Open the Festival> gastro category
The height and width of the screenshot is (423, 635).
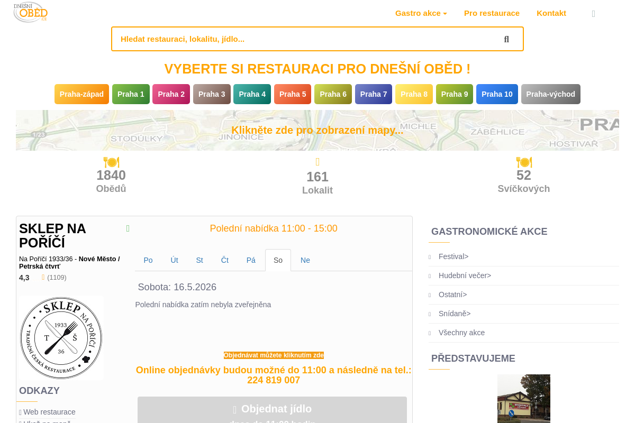453,256
